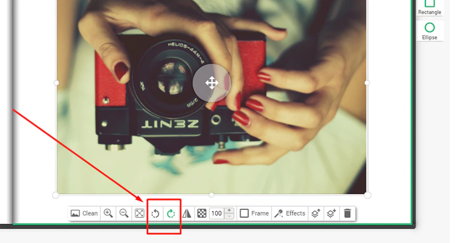458x243 pixels.
Task: Increase opacity with the plus stepper
Action: click(230, 210)
